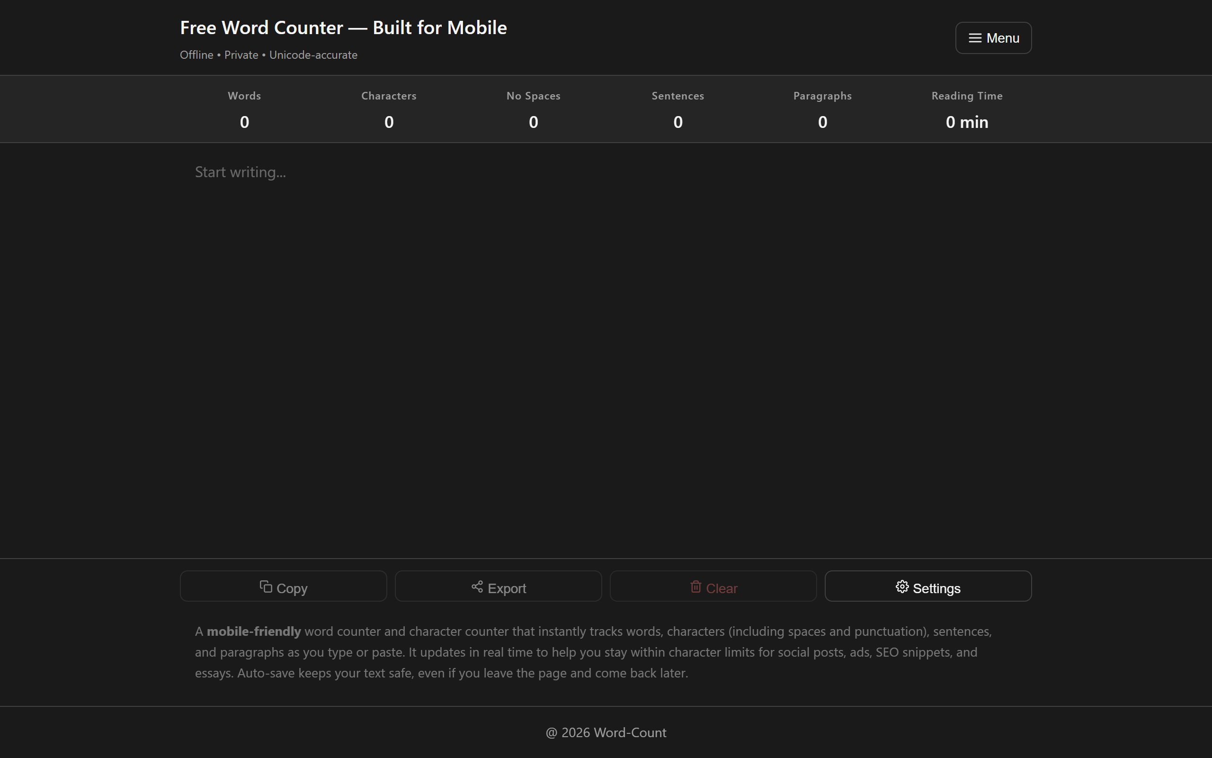
Task: Select the No Spaces count stat
Action: click(534, 109)
